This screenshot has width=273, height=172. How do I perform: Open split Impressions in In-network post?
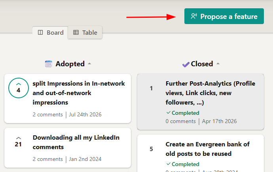pos(79,93)
